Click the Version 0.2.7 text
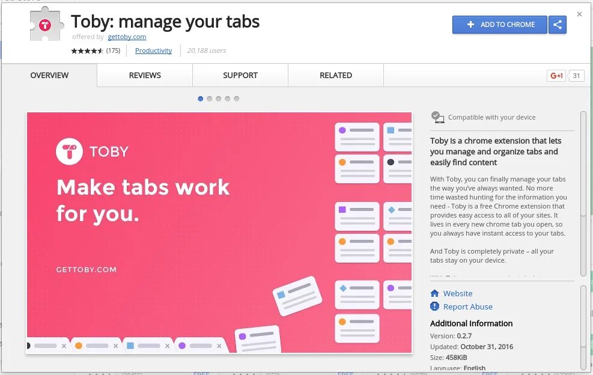This screenshot has width=593, height=375. [451, 336]
